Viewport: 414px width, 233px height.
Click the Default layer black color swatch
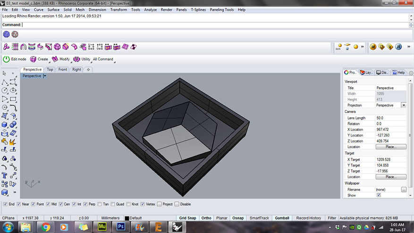point(127,218)
